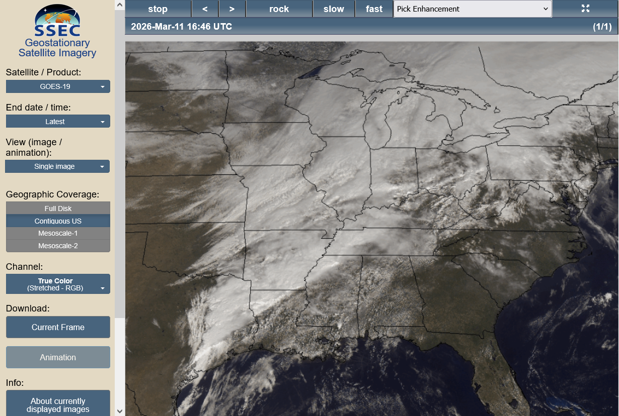Step forward to next frame

232,9
